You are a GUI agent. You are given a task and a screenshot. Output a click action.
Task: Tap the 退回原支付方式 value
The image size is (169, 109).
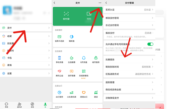[x=143, y=74]
